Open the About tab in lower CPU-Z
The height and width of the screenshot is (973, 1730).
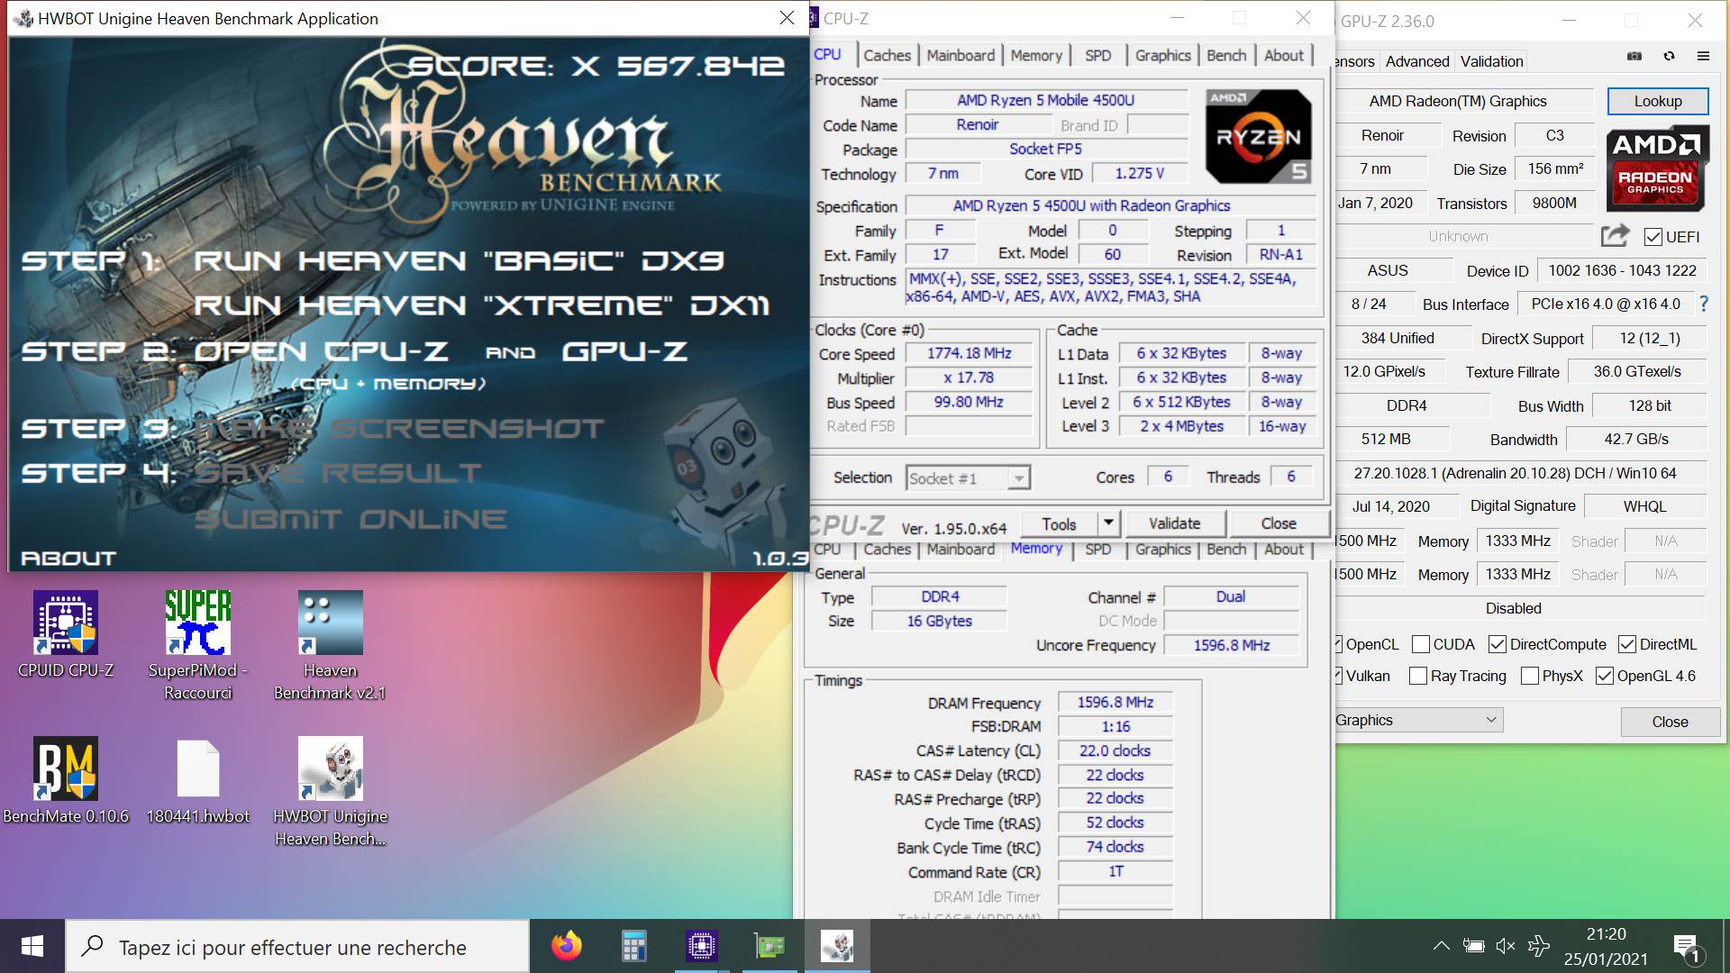pyautogui.click(x=1284, y=549)
